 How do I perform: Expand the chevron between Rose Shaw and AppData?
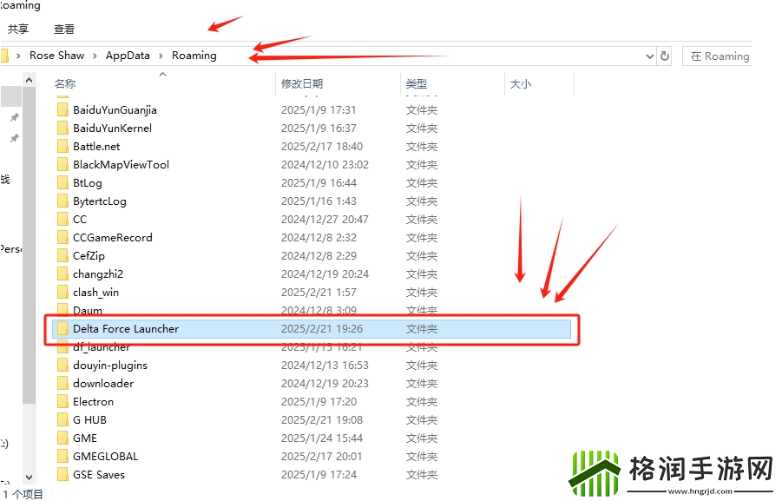[95, 56]
